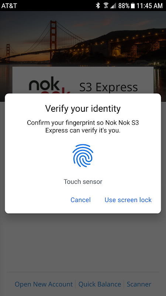Tap the cellular signal strength icon
Viewport: 166px width, 296px height.
pyautogui.click(x=113, y=6)
